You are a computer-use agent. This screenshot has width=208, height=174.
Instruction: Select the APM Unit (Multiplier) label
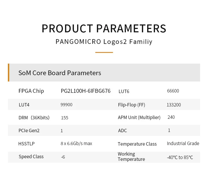[139, 117]
